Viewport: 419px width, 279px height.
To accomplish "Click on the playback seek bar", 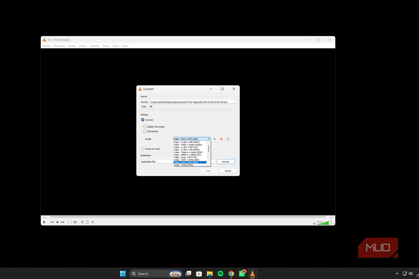I will point(188,217).
